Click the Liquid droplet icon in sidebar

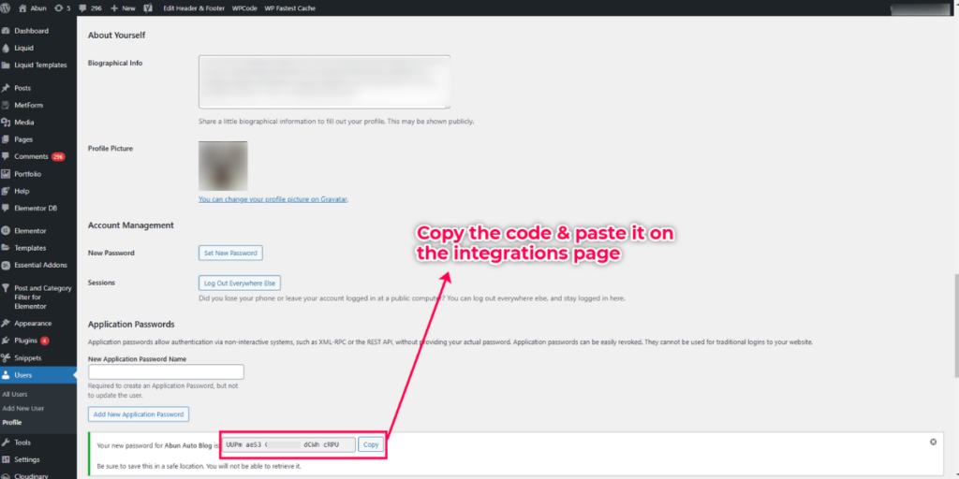point(6,48)
